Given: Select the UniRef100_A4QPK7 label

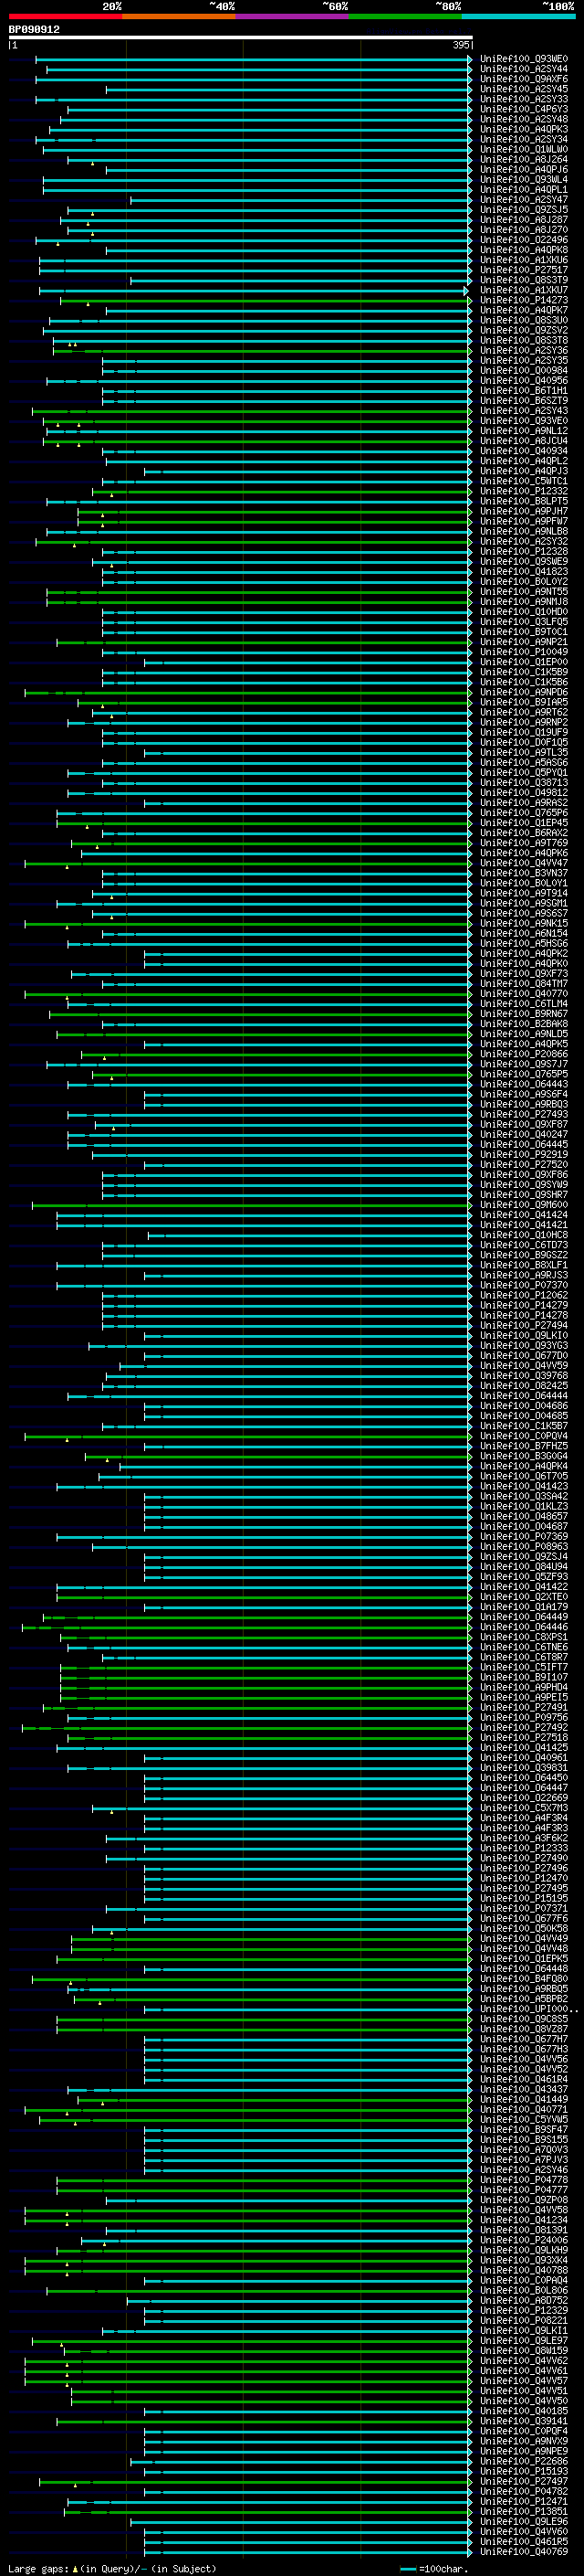Looking at the screenshot, I should click(x=523, y=310).
